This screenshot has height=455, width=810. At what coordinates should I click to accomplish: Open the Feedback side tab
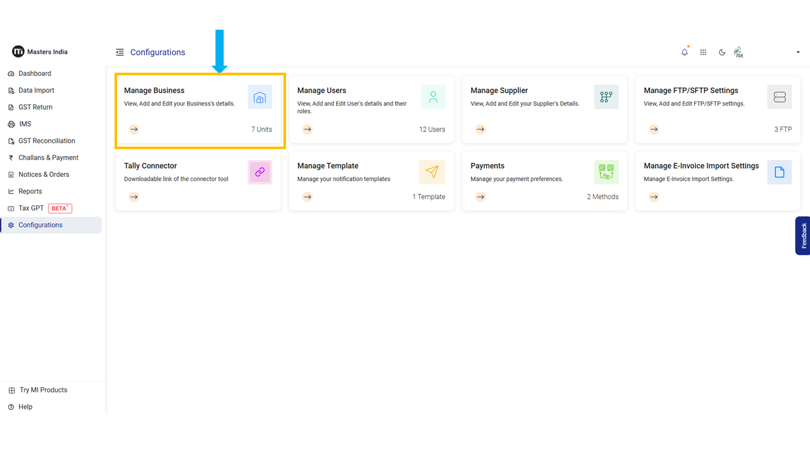(x=803, y=236)
